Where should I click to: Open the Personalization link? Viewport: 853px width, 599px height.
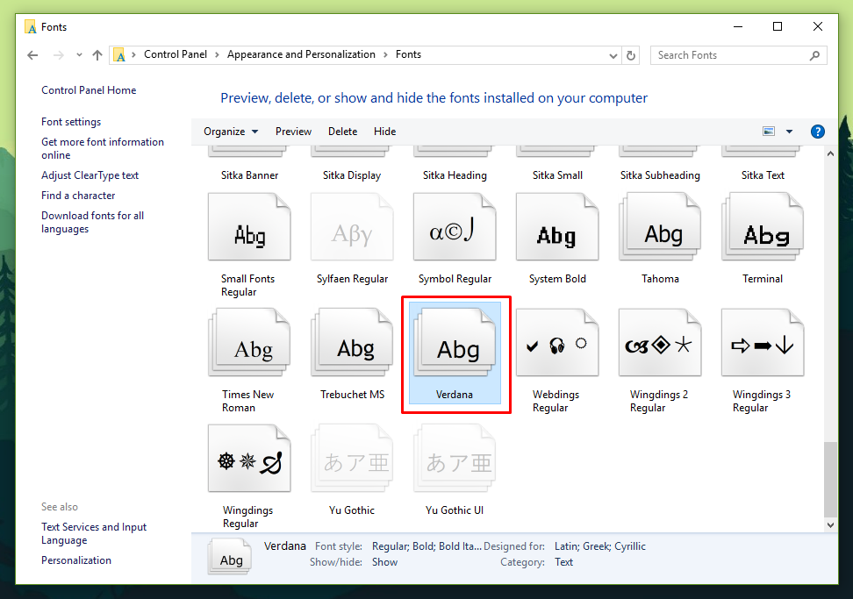click(x=76, y=560)
